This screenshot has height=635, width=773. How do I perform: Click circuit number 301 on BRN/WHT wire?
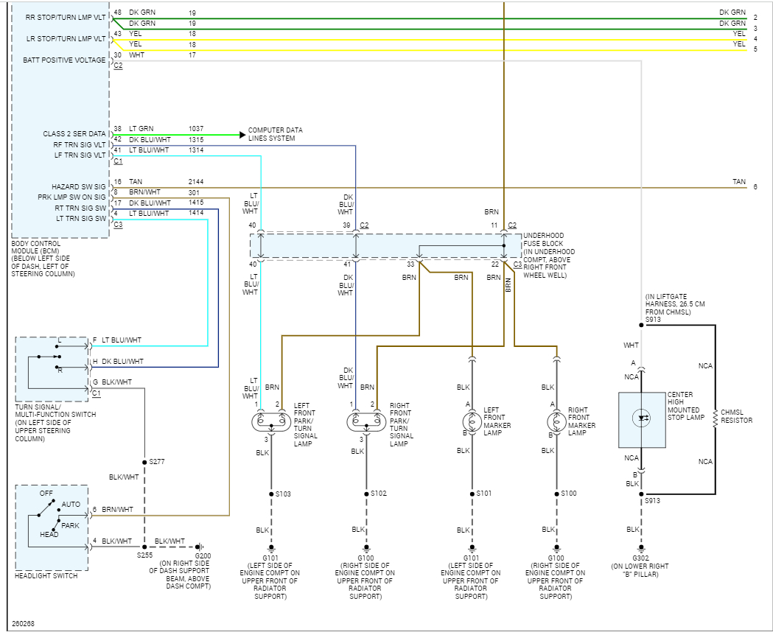[x=194, y=192]
